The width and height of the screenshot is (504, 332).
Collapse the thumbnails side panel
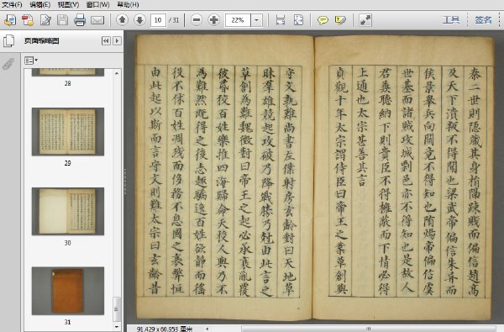coord(106,41)
